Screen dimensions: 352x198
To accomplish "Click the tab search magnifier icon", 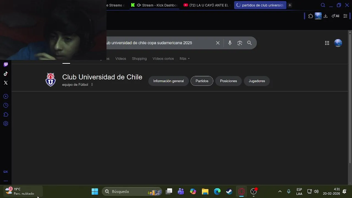I will (323, 5).
